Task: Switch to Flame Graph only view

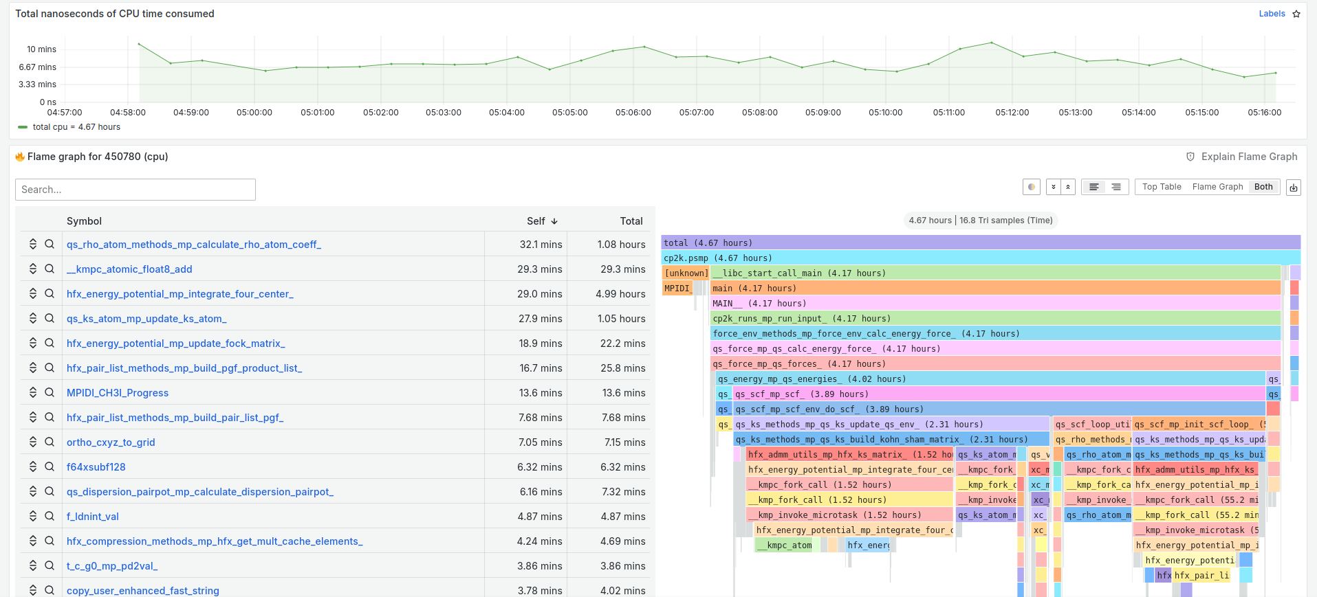Action: (1217, 187)
